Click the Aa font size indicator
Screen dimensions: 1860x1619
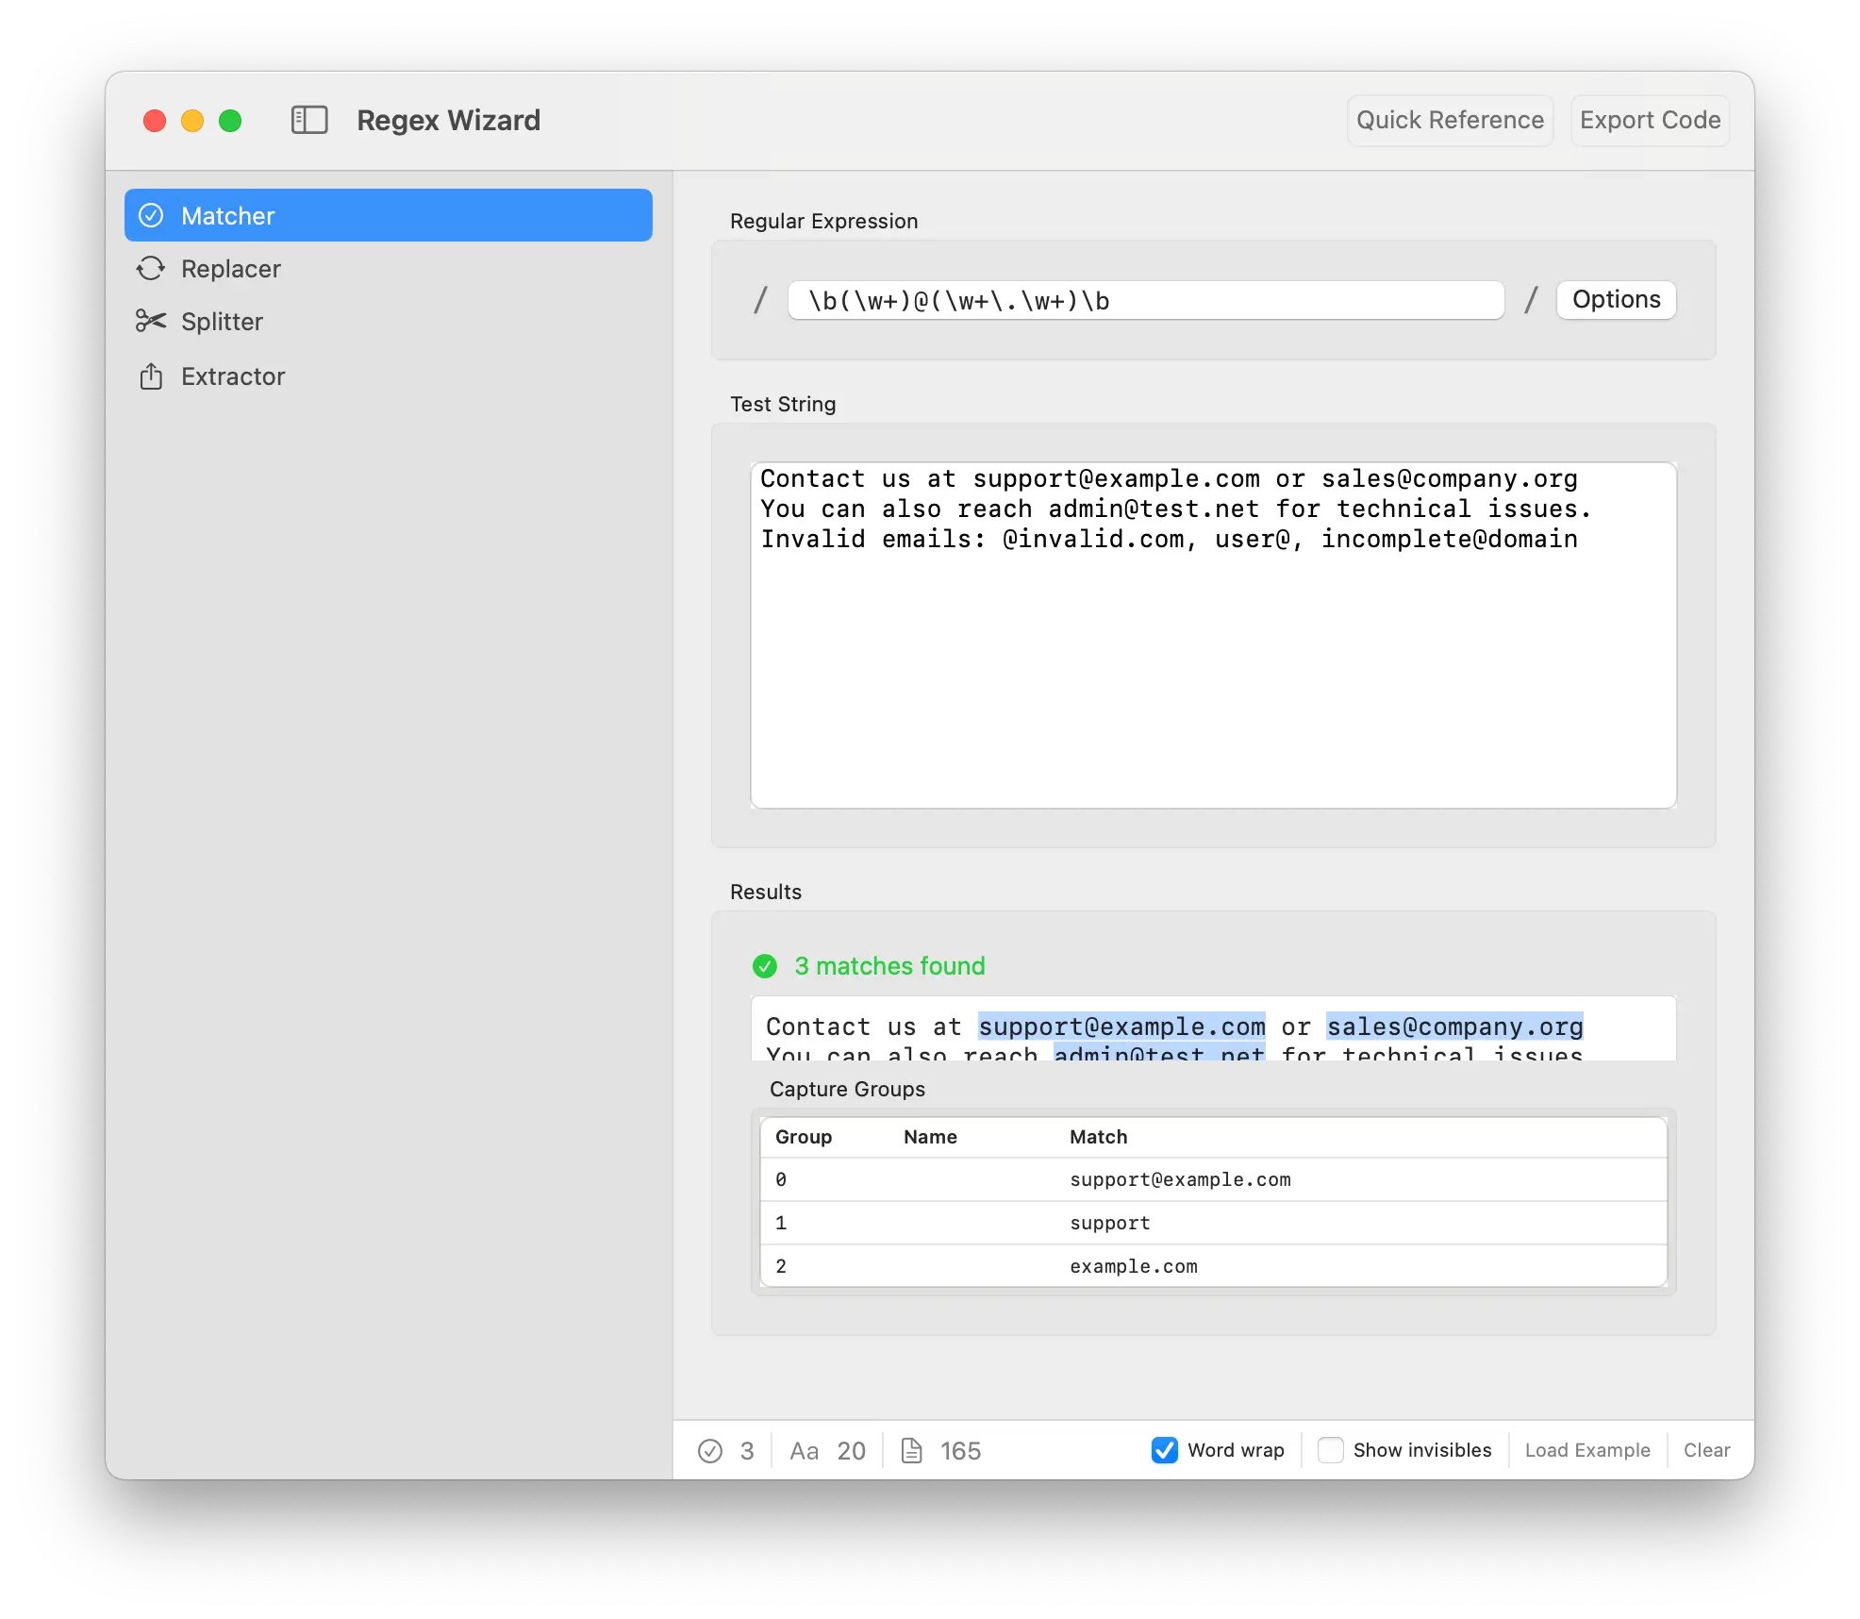coord(805,1451)
